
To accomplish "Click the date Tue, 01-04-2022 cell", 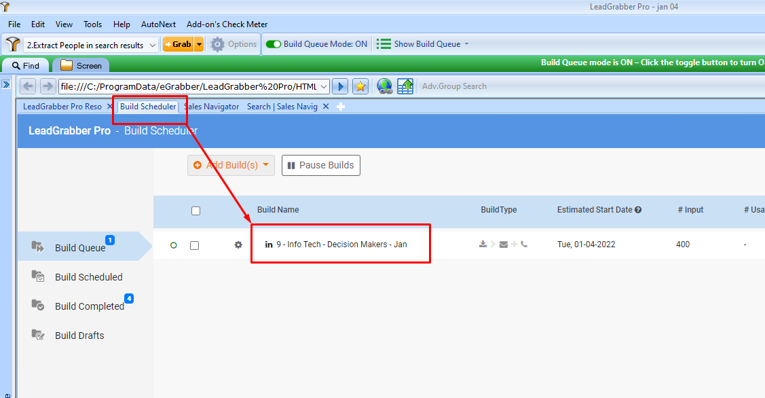I will click(586, 245).
